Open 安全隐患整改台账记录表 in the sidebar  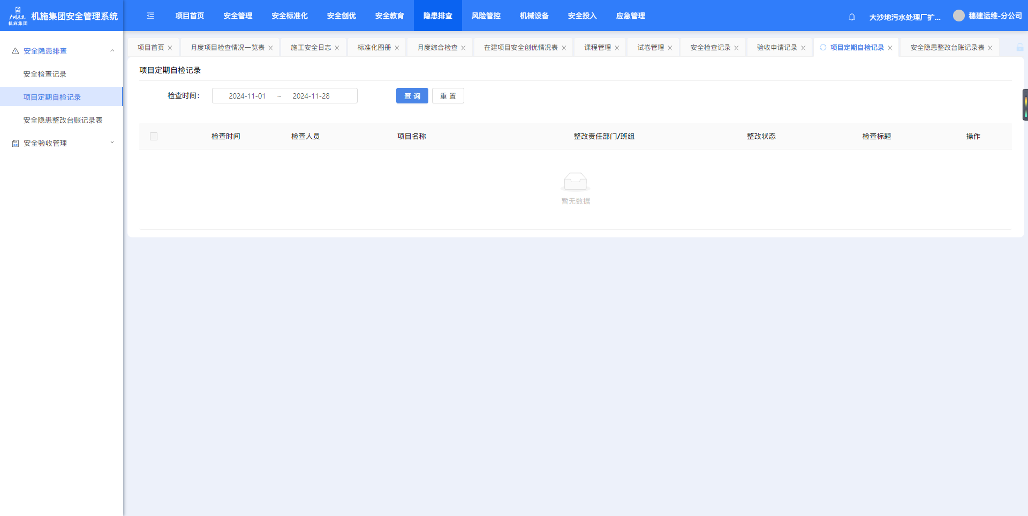tap(63, 120)
